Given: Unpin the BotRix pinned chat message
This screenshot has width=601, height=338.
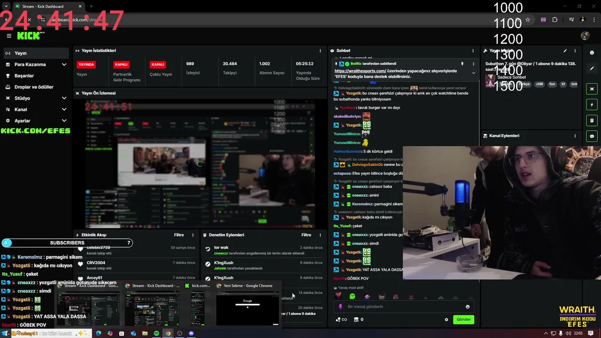Looking at the screenshot, I should 462,64.
